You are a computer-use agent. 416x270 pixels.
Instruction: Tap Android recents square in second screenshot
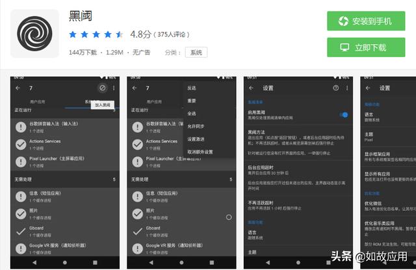pyautogui.click(x=212, y=263)
